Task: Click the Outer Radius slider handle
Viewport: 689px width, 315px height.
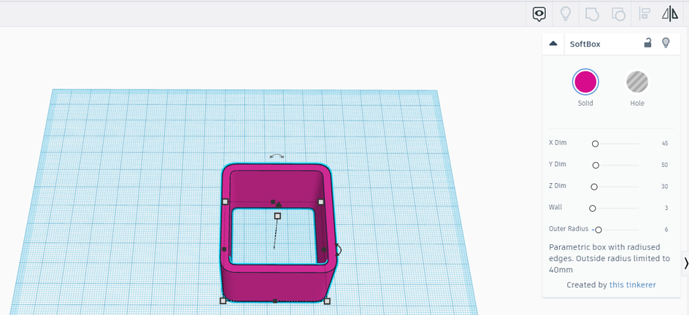Action: 598,230
